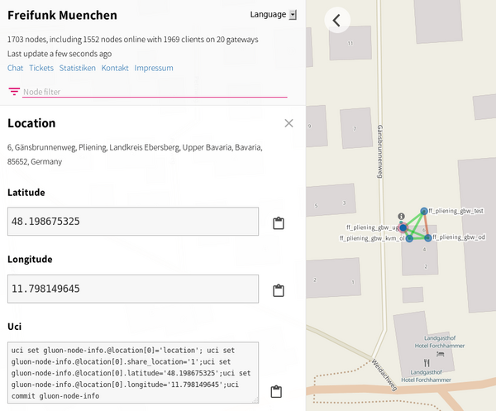Click the info marker on the map

tap(401, 216)
